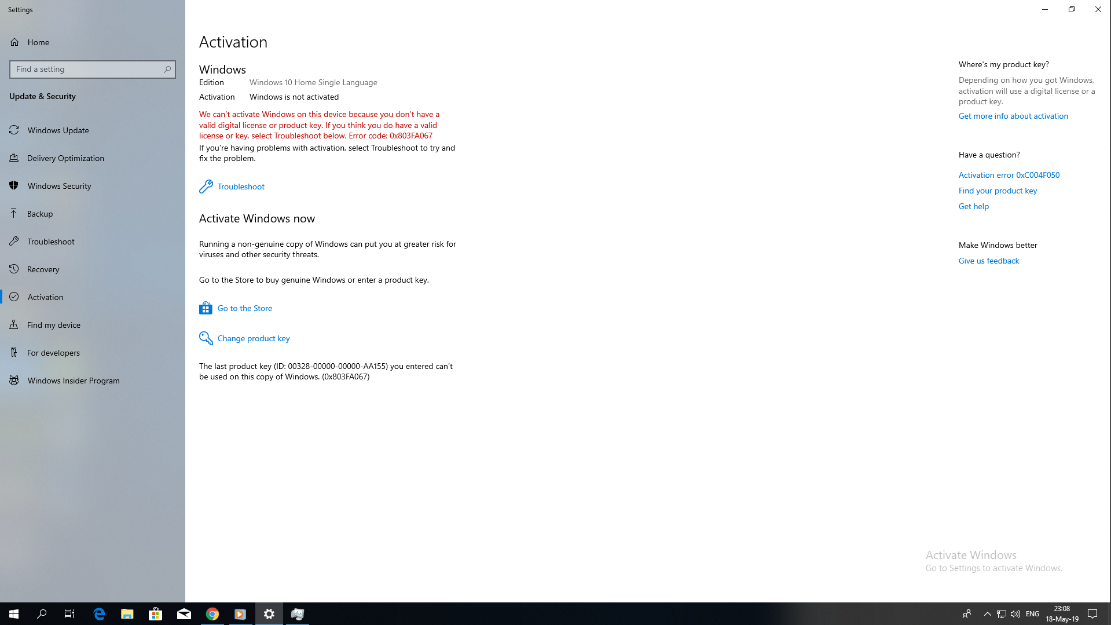Open Mail app from taskbar
The width and height of the screenshot is (1111, 625).
[184, 614]
